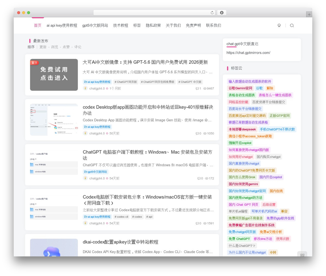Open 技术教程 navigation item
Viewport: 326px width, 276px height.
tap(121, 25)
